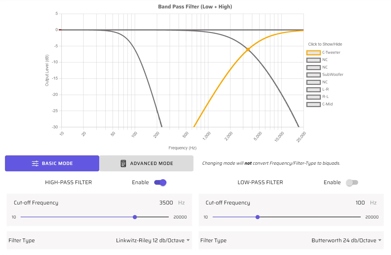
Task: Click the sliders icon on Basic Mode
Action: (35, 164)
